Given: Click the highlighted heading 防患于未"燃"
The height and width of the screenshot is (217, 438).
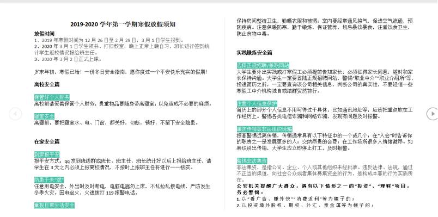Looking at the screenshot, I should (x=49, y=179).
